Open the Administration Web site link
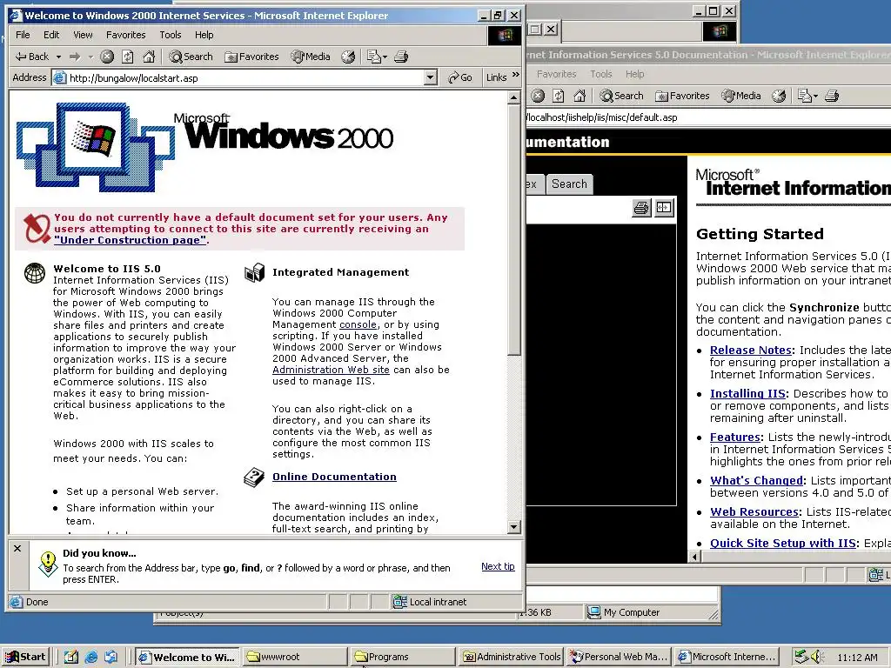 pos(331,370)
